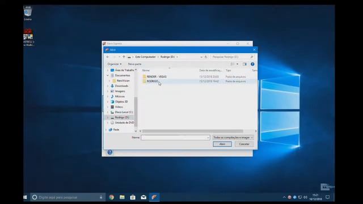Sort by Data de modificação column

coord(210,70)
